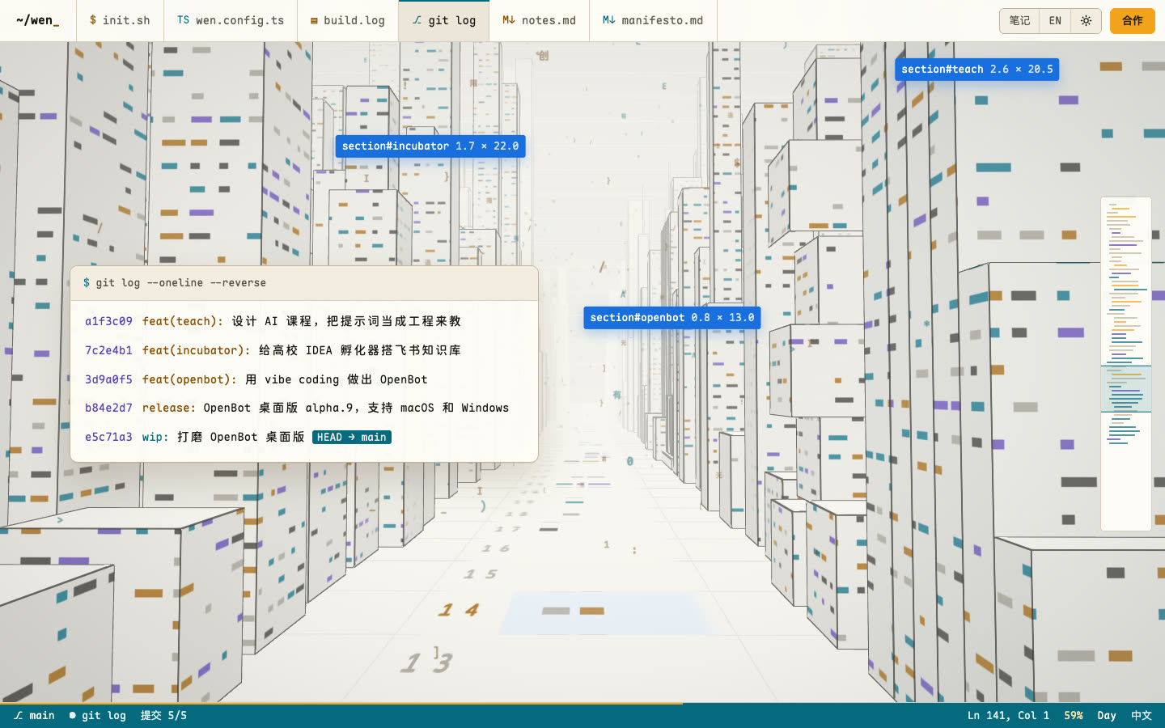Screen dimensions: 1165x728
Task: Click the feat(teach) commit message
Action: [x=302, y=321]
